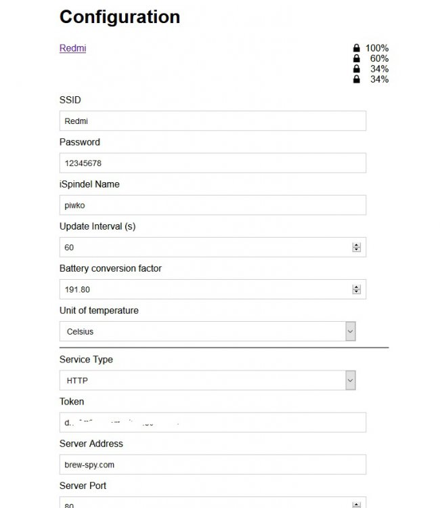Click the HTTP dropdown arrow
This screenshot has width=442, height=508.
[350, 380]
